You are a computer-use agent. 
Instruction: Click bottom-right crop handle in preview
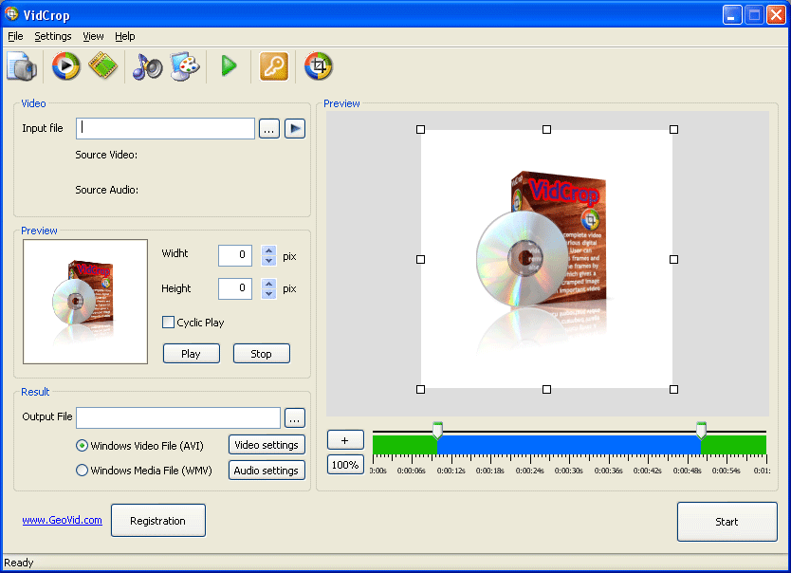pos(673,389)
